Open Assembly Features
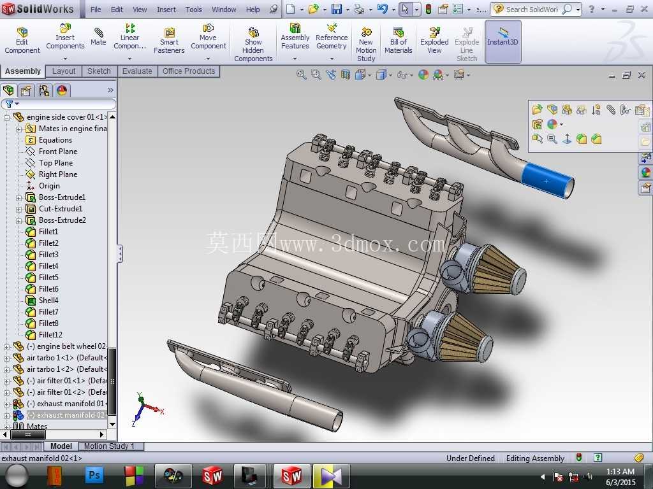Image resolution: width=653 pixels, height=489 pixels. (295, 36)
